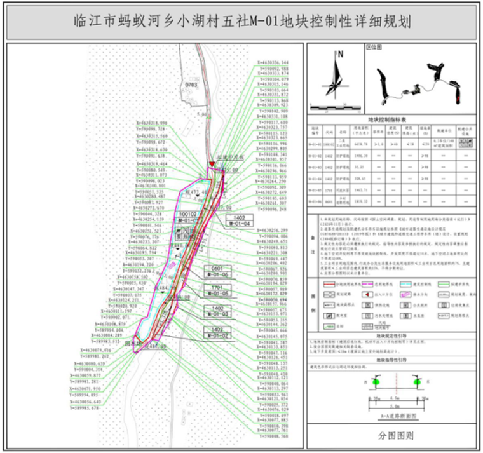
Task: Click the 0601 code box on the map
Action: point(217,269)
